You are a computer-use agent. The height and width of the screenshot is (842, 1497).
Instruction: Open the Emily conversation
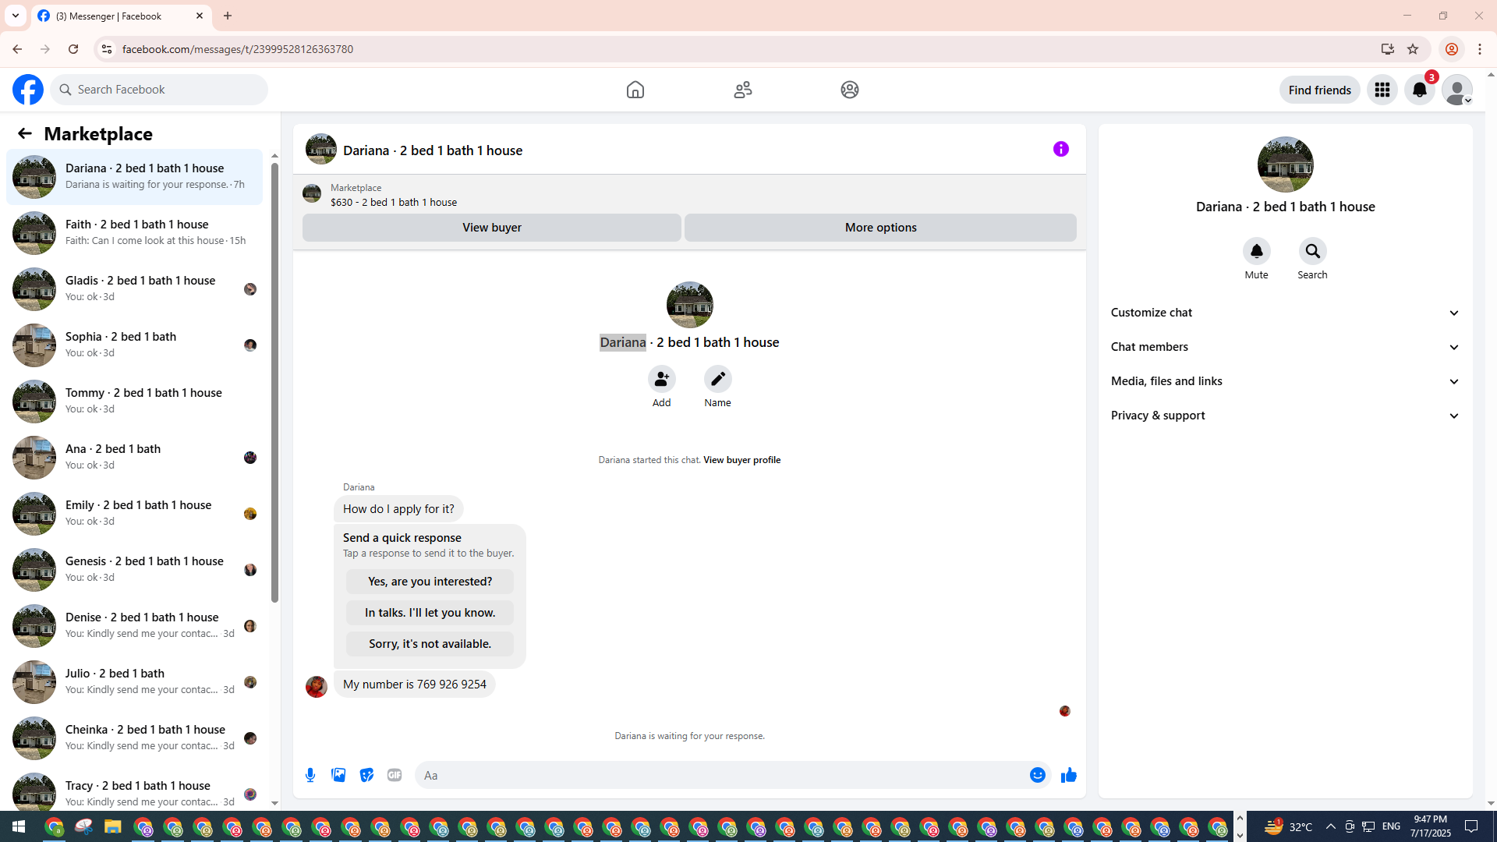tap(134, 514)
